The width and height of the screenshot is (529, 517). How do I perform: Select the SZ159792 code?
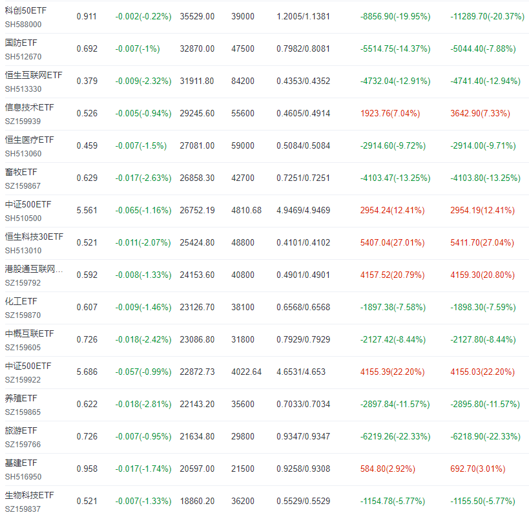(x=23, y=283)
